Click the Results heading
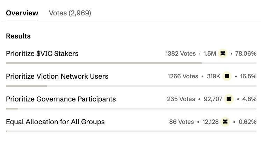 tap(18, 36)
